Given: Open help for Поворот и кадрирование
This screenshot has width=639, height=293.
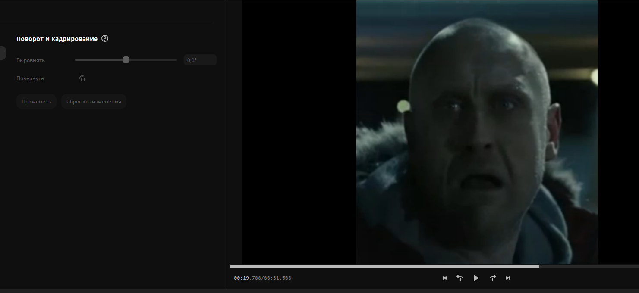Looking at the screenshot, I should 105,39.
